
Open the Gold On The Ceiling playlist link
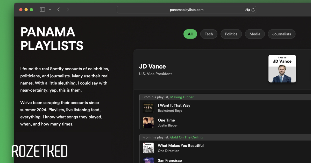(x=186, y=137)
